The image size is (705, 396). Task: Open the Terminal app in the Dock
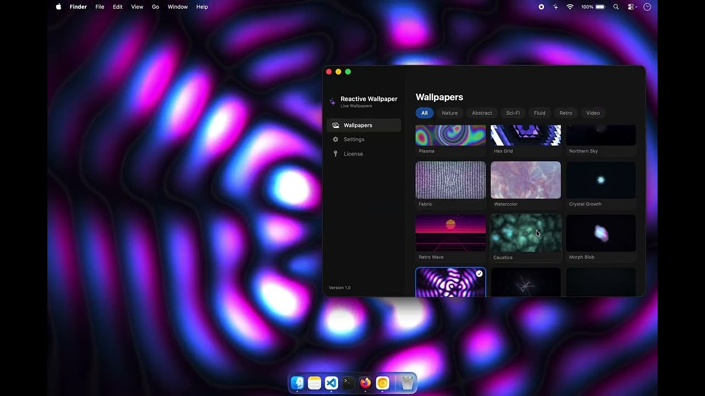[x=348, y=383]
